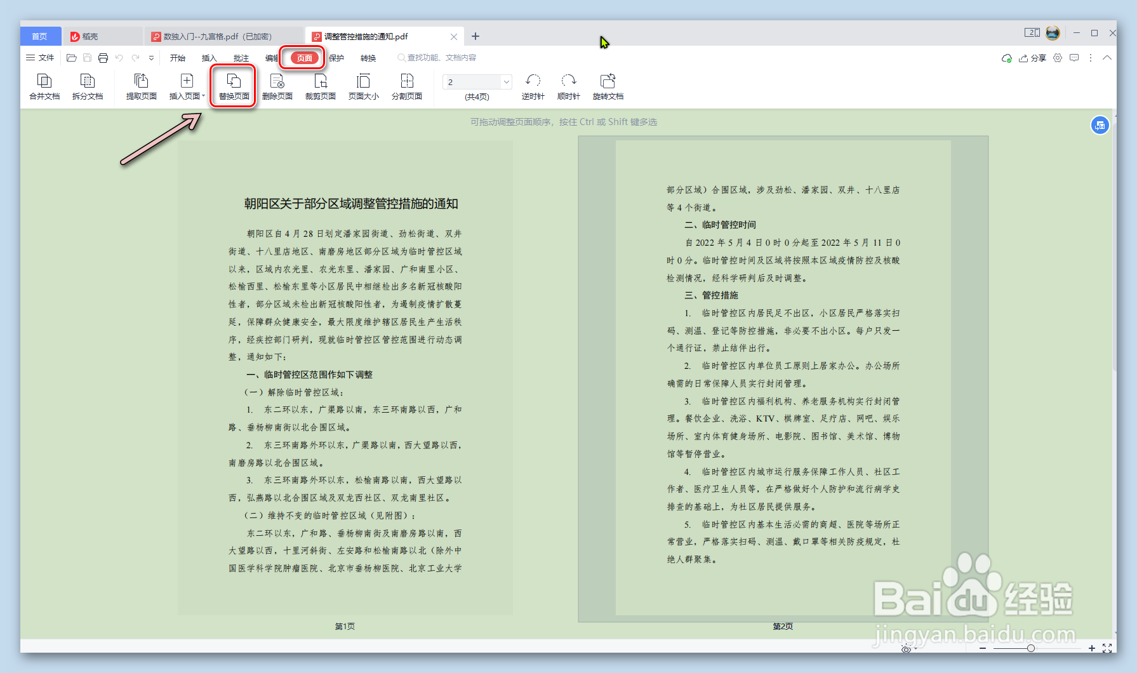Image resolution: width=1137 pixels, height=673 pixels.
Task: Rotate page clockwise with 顺时针
Action: 568,86
